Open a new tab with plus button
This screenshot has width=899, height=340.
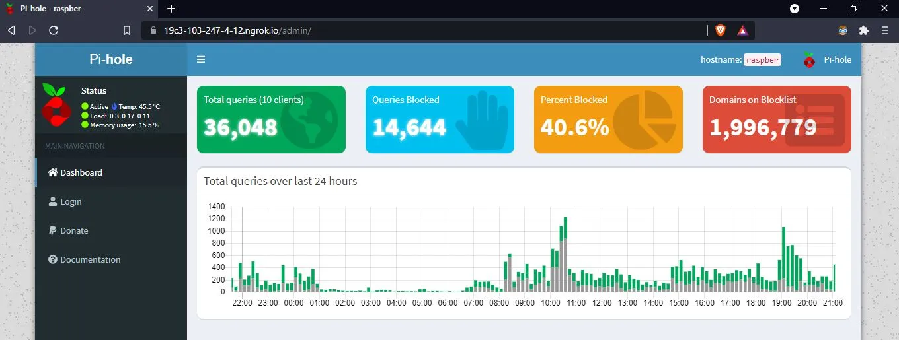[171, 9]
